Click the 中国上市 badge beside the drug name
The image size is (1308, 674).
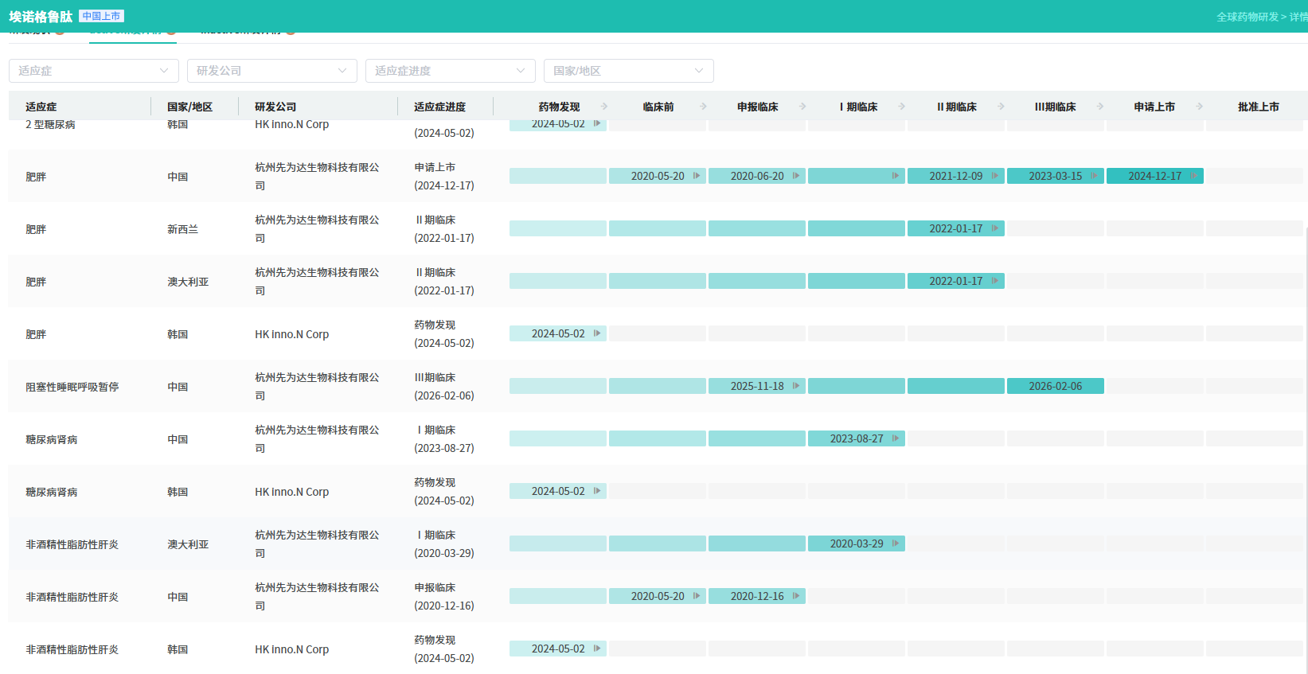point(101,16)
